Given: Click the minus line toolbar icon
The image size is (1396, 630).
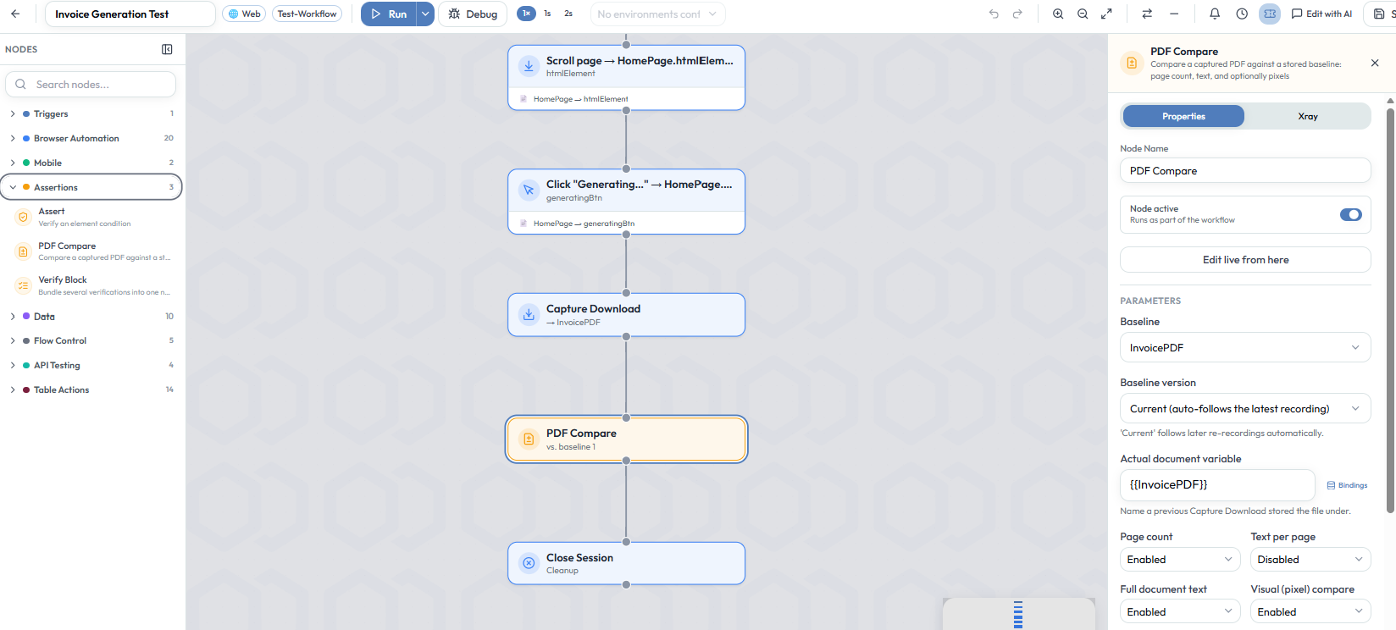Looking at the screenshot, I should point(1174,14).
